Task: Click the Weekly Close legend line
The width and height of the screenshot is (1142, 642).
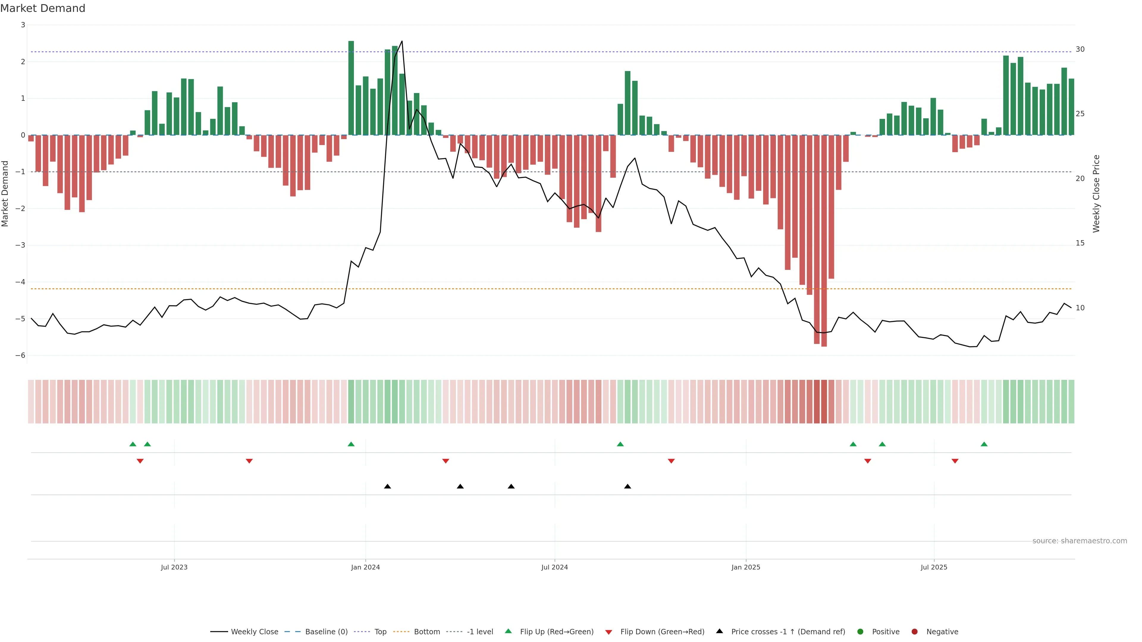Action: tap(219, 631)
